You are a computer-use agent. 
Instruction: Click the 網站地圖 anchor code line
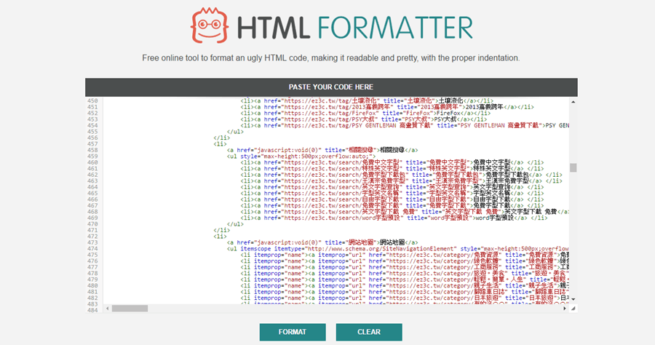[322, 242]
